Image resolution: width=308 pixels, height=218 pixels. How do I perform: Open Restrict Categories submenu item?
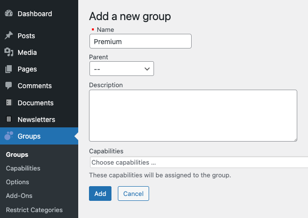point(34,210)
